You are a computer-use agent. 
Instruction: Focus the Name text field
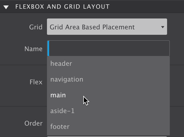[x=109, y=49]
